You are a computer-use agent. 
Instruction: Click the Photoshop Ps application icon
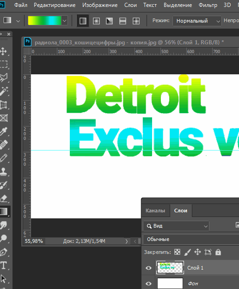click(x=2, y=5)
